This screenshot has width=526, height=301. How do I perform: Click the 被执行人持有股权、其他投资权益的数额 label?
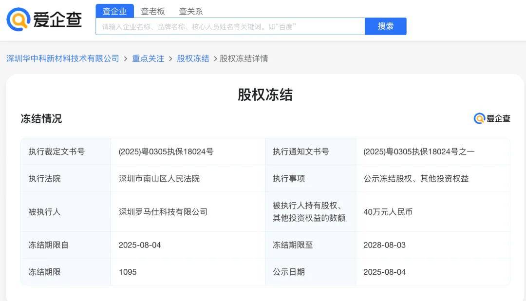click(309, 211)
